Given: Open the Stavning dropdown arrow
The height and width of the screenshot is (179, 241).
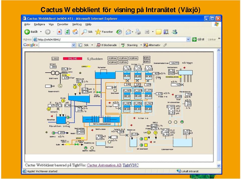Looking at the screenshot, I should point(141,45).
